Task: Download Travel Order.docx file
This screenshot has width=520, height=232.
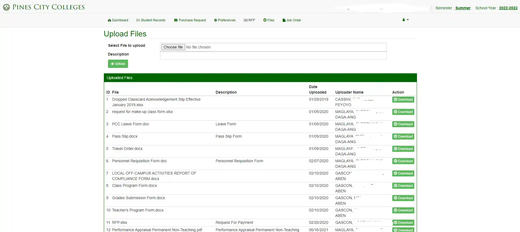Action: pos(403,149)
